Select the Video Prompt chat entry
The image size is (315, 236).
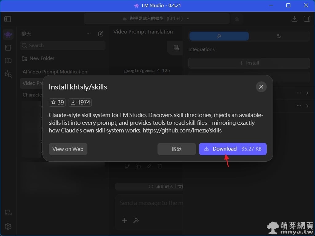(31, 83)
